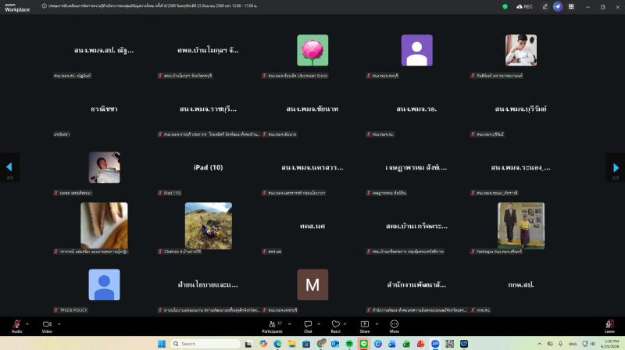The width and height of the screenshot is (625, 350).
Task: Open Google Chrome from taskbar
Action: pyautogui.click(x=321, y=344)
